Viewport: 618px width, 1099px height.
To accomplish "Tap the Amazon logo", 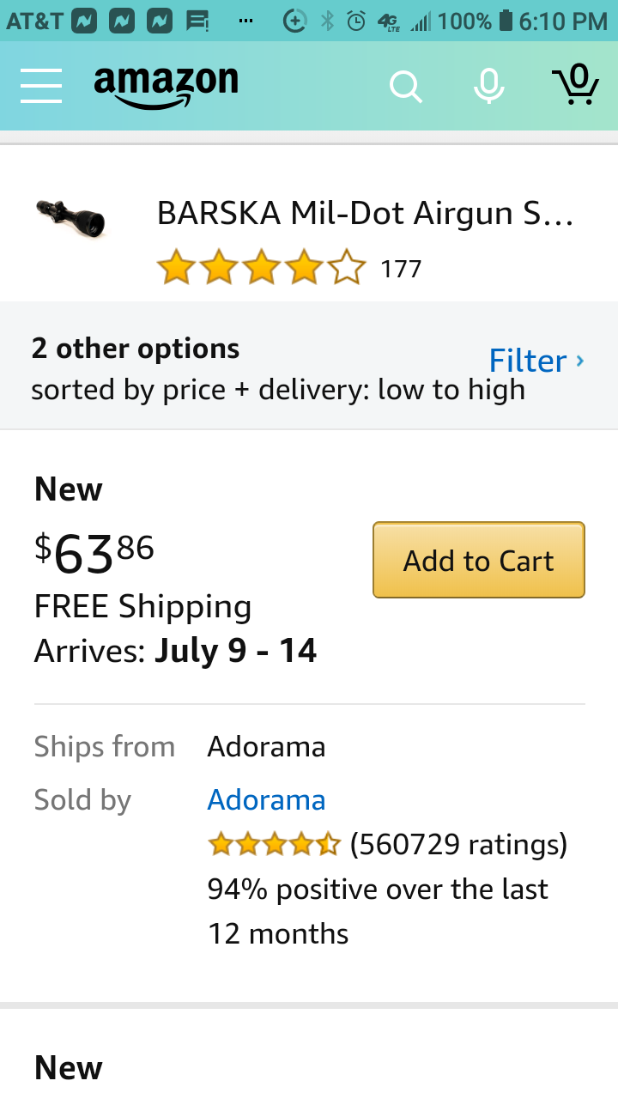I will [166, 86].
